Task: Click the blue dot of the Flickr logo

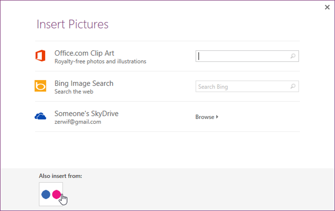Action: tap(46, 195)
